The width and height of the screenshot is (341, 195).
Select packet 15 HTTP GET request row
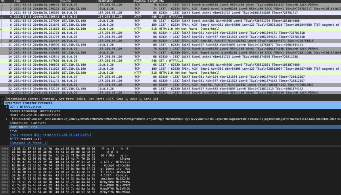tap(170, 61)
